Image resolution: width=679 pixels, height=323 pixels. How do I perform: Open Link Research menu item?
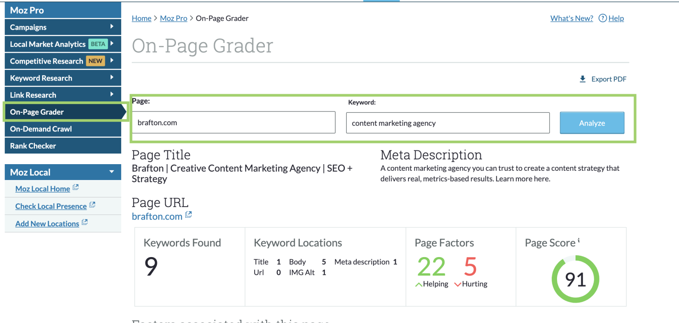coord(63,95)
